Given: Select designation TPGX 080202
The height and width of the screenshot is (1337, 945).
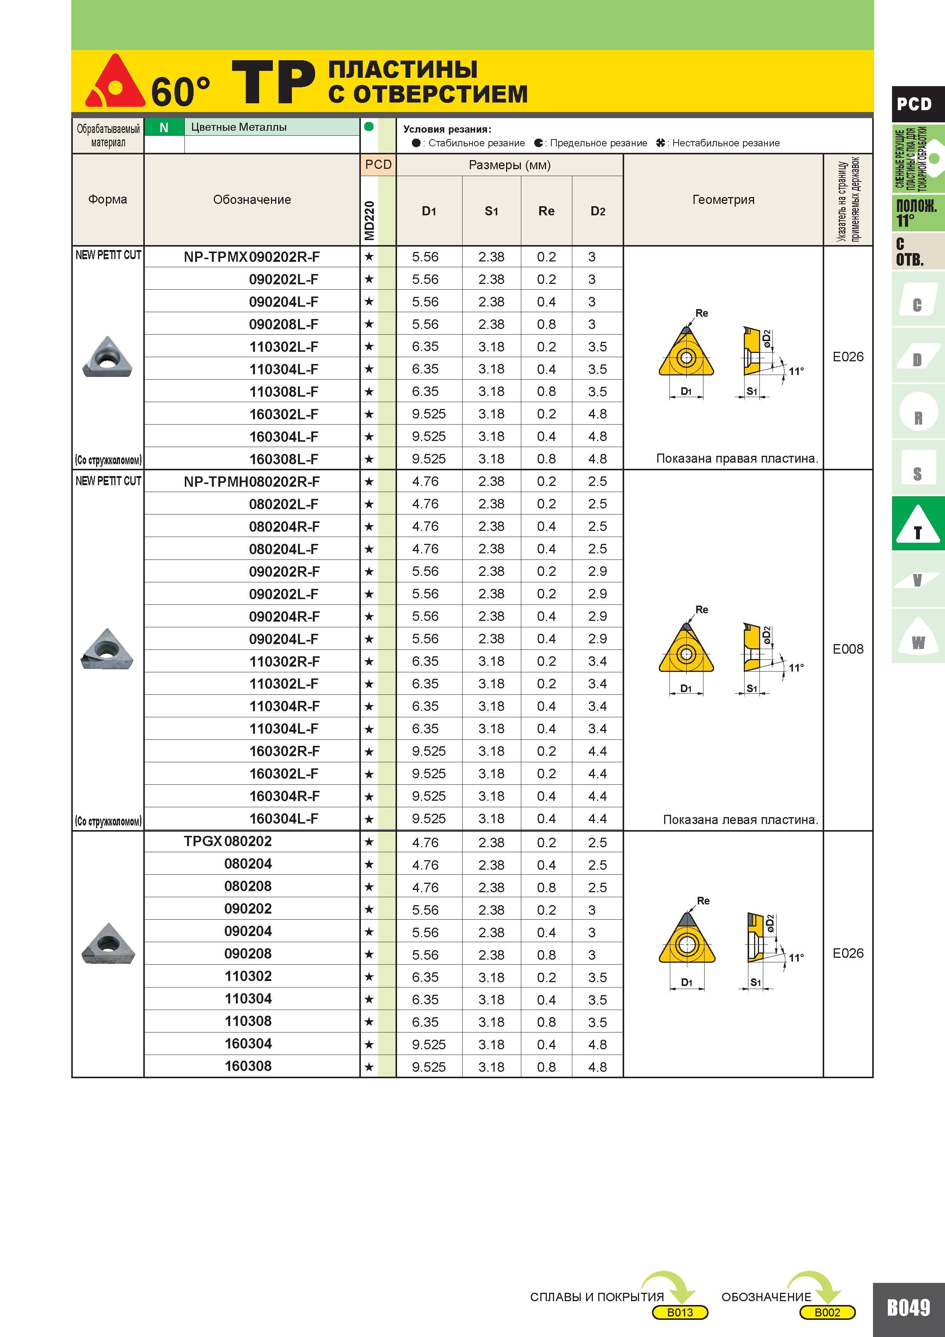Looking at the screenshot, I should click(x=227, y=842).
